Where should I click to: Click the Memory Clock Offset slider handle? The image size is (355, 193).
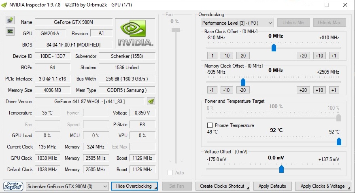(243, 82)
